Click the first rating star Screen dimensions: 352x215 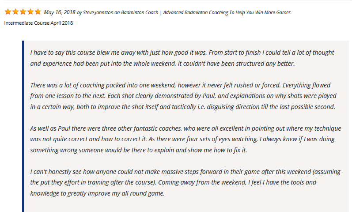coord(8,12)
